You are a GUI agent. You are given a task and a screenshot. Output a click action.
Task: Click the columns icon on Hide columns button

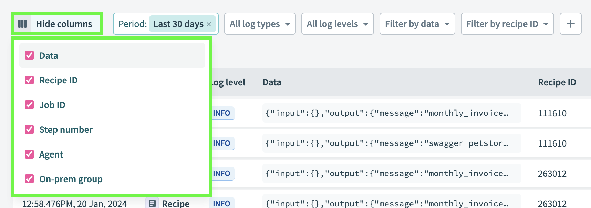(23, 24)
